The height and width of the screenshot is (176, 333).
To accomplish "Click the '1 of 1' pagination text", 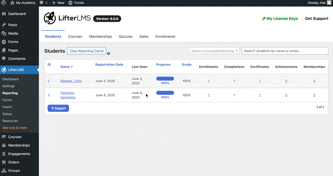I will (320, 107).
